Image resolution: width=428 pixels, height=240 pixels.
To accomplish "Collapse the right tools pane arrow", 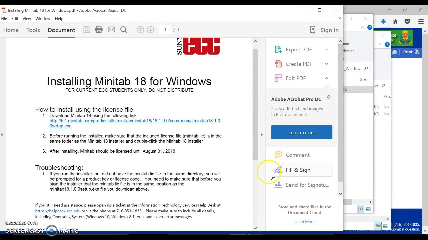I will tap(262, 134).
